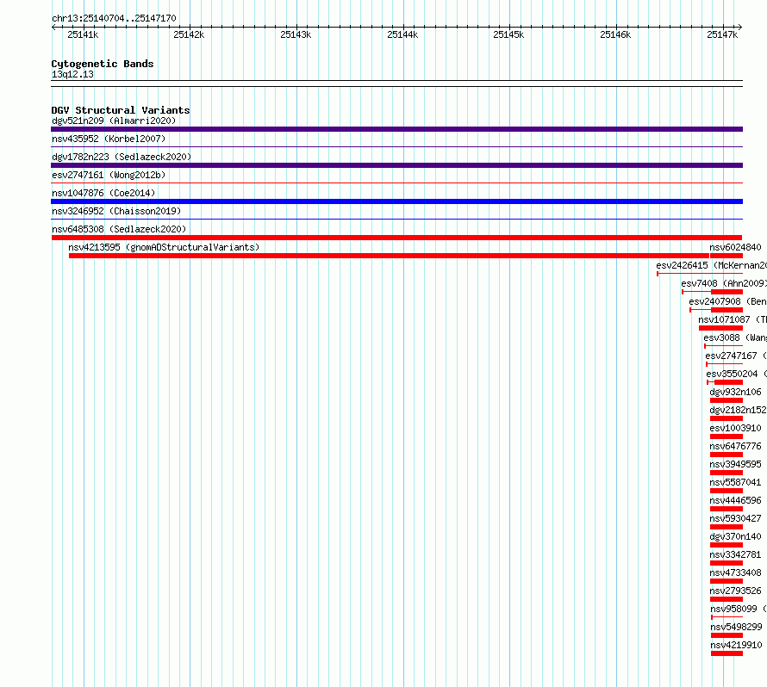Click the nsv4733408 variant label
767x687 pixels.
(x=735, y=572)
